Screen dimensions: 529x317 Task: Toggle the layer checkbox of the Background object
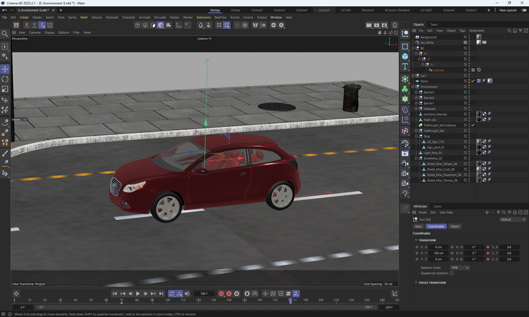465,37
